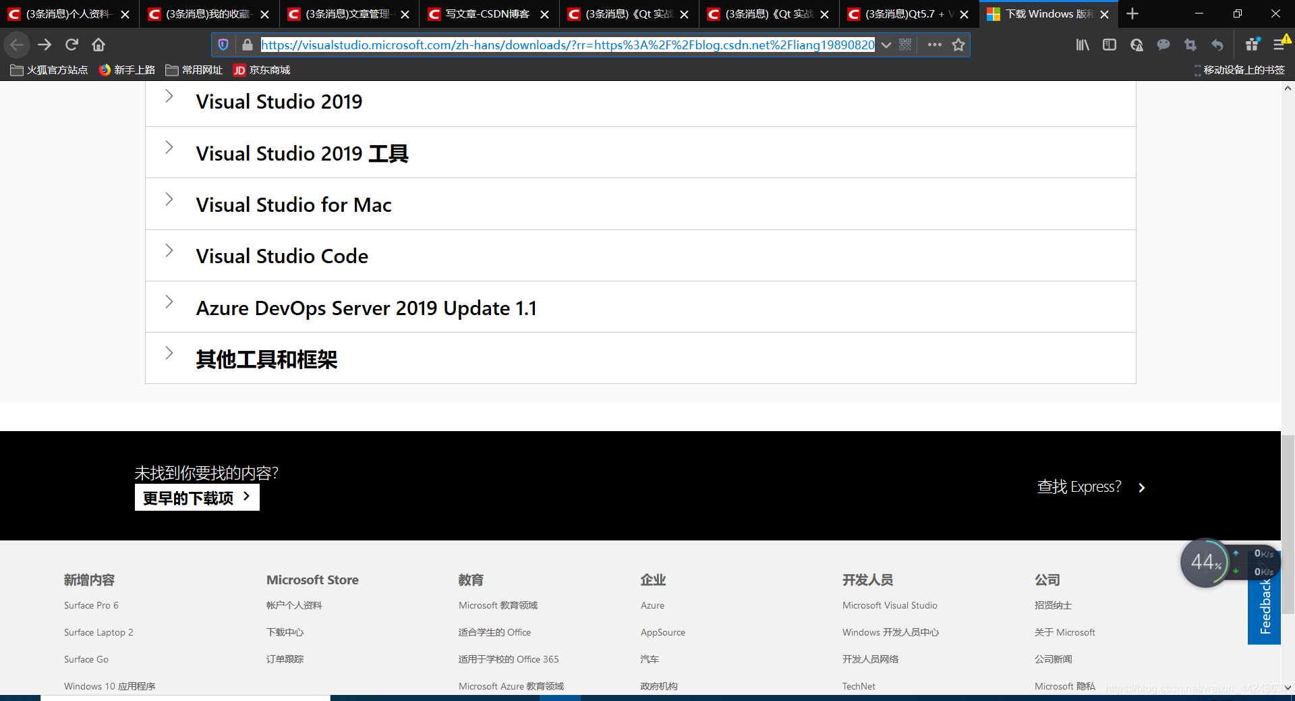Click the screenshot crop tool icon
Viewport: 1295px width, 701px height.
click(x=1190, y=45)
